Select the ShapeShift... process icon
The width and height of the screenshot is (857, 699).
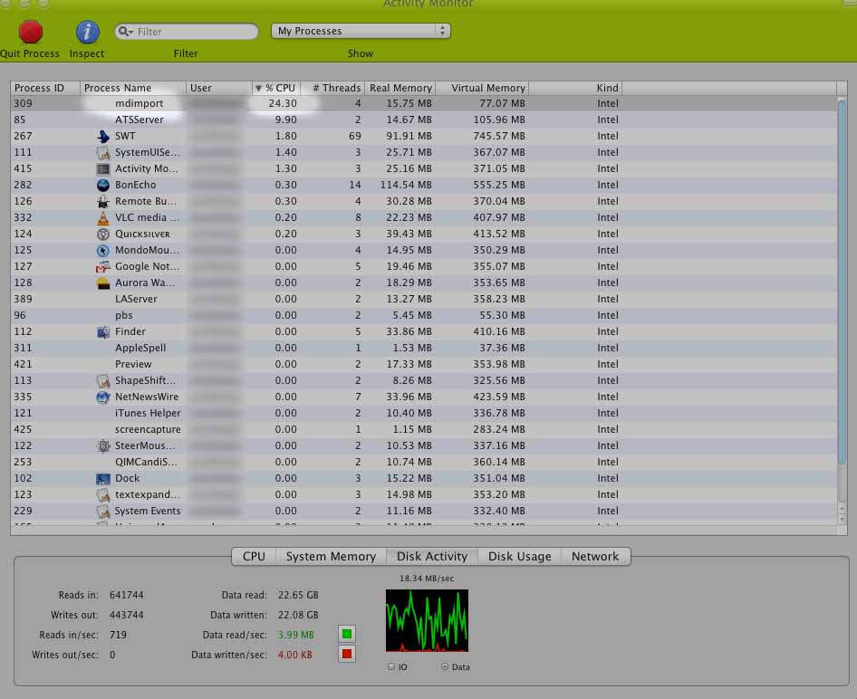click(102, 380)
